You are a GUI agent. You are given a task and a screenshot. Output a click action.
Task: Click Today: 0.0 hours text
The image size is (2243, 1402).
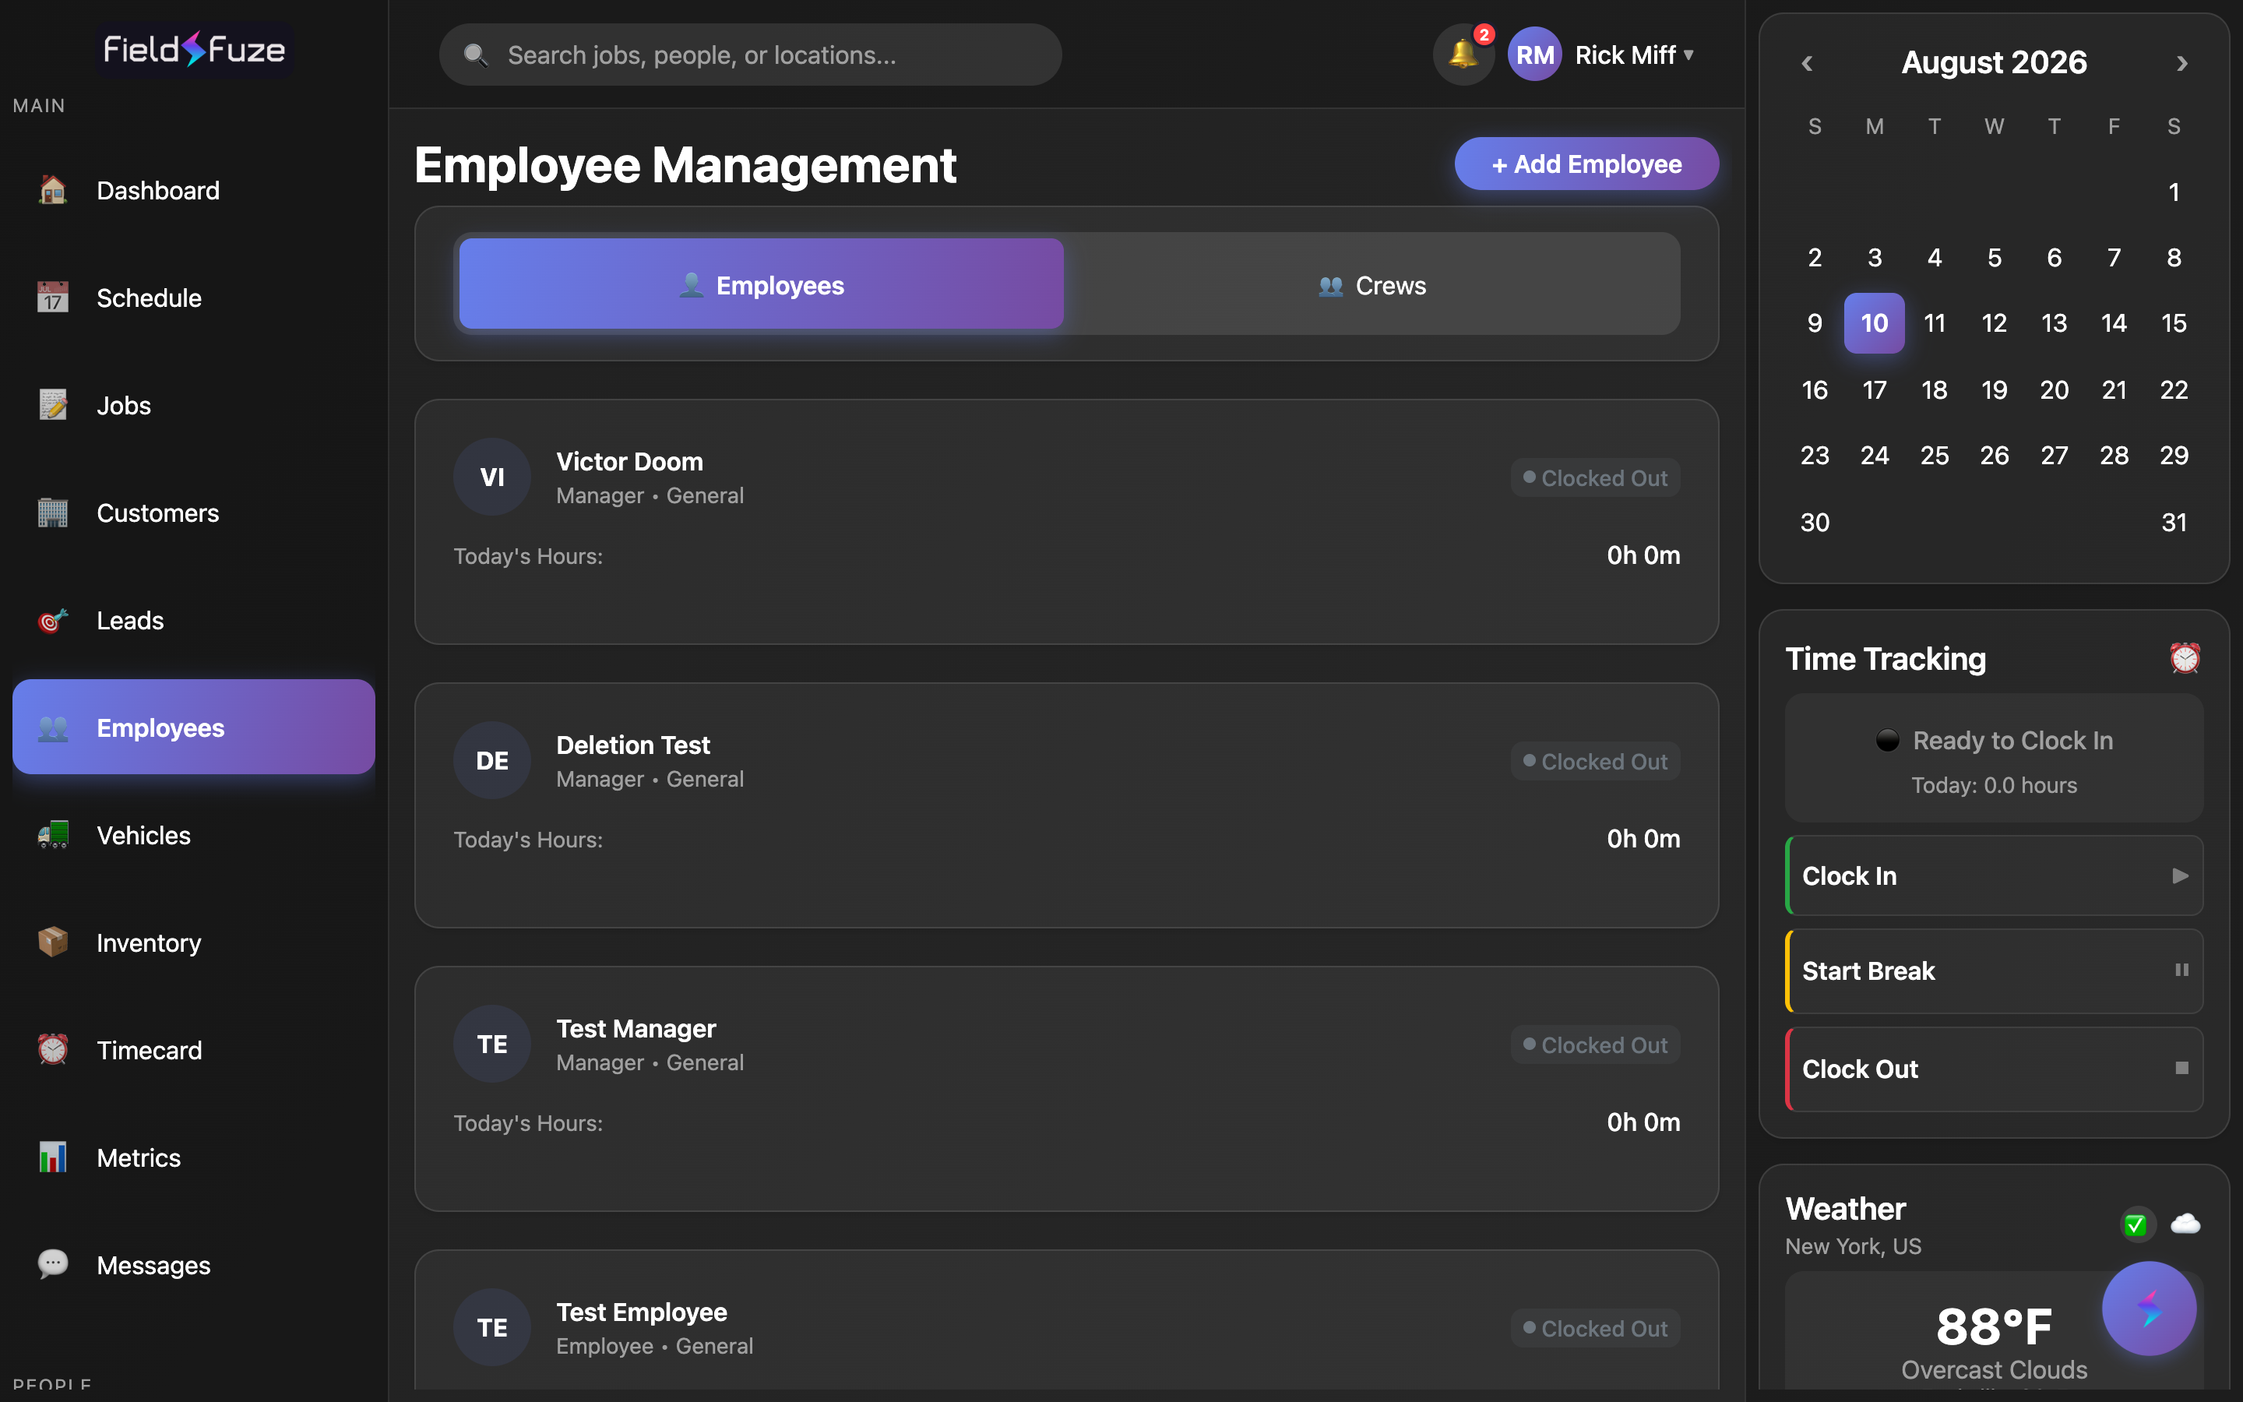pyautogui.click(x=1995, y=785)
